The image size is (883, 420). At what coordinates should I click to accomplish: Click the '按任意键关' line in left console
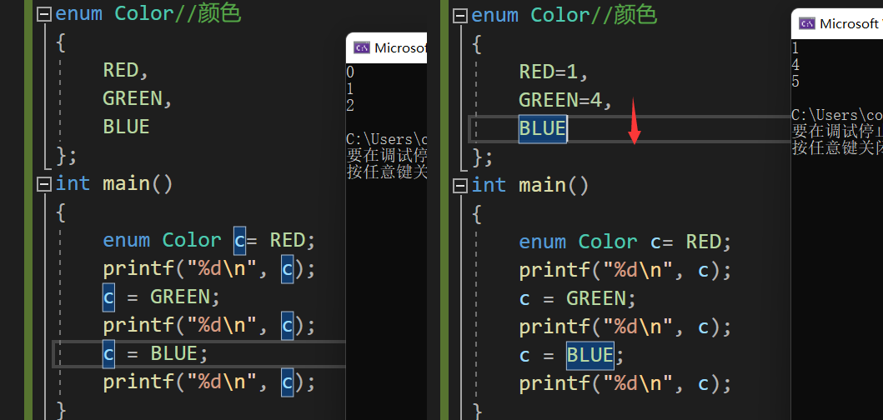(x=387, y=171)
